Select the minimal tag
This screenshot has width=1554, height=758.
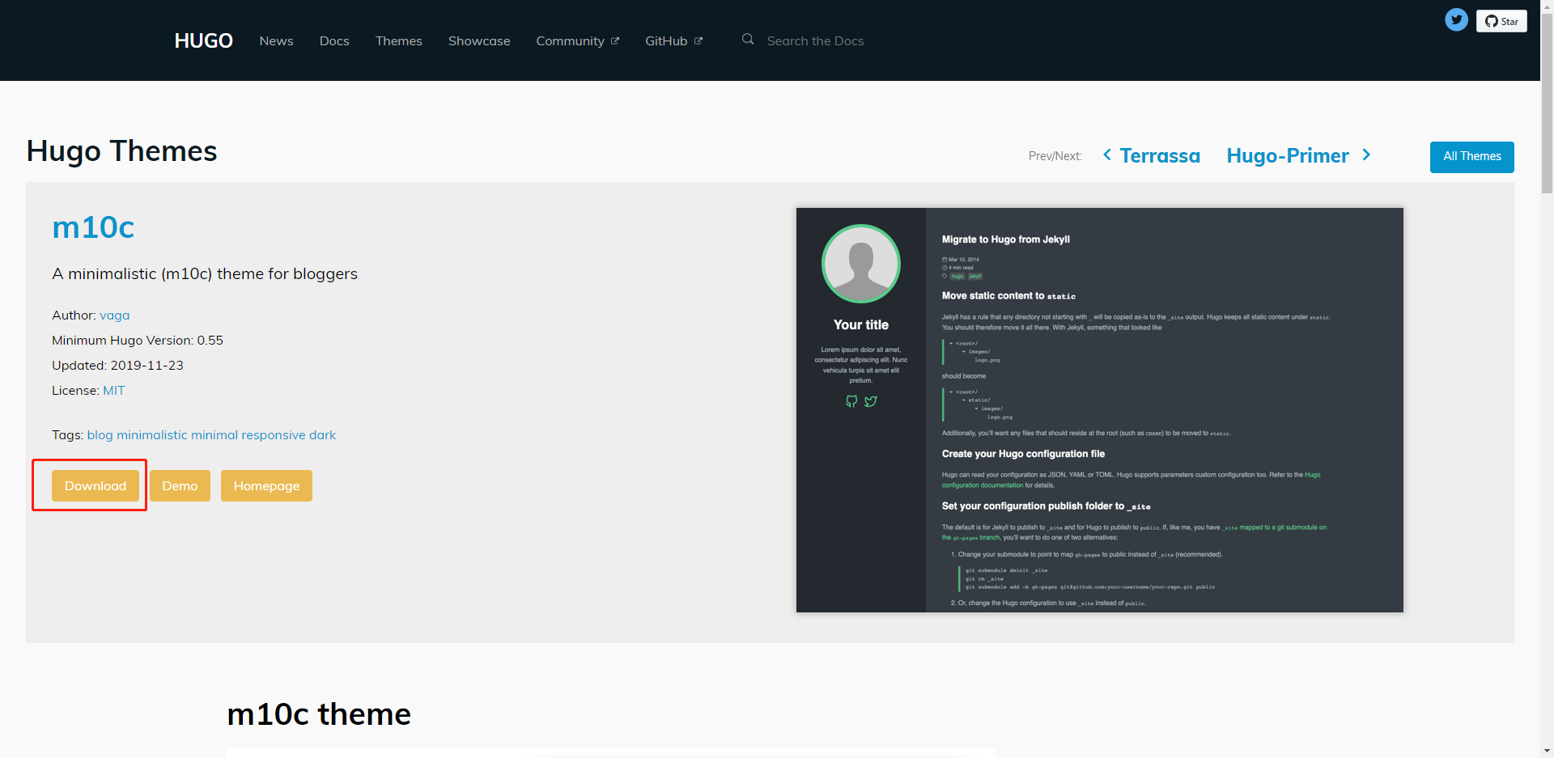pyautogui.click(x=214, y=435)
